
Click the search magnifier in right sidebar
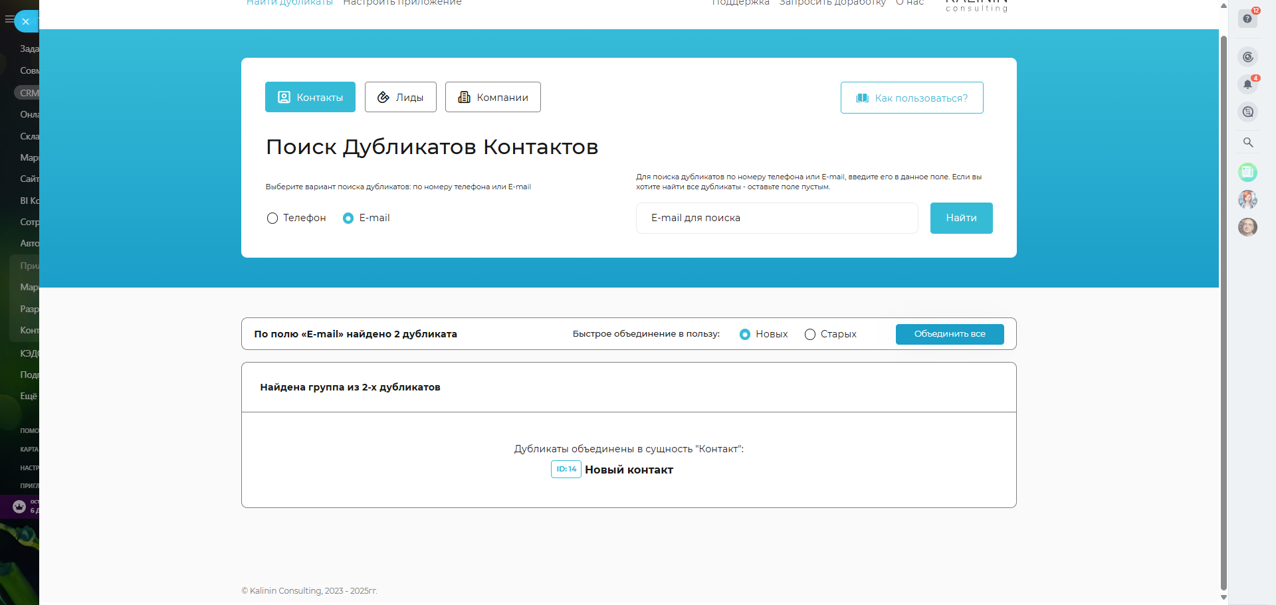click(x=1248, y=142)
